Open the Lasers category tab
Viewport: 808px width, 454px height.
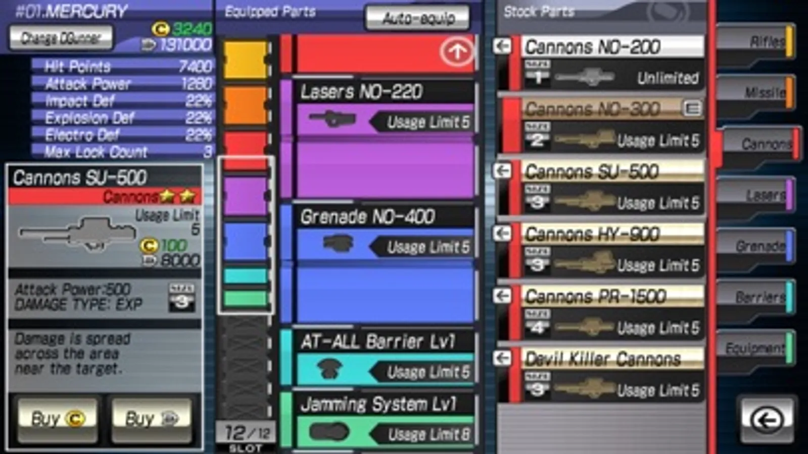[x=756, y=195]
